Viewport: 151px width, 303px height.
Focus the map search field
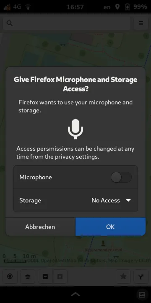click(67, 23)
